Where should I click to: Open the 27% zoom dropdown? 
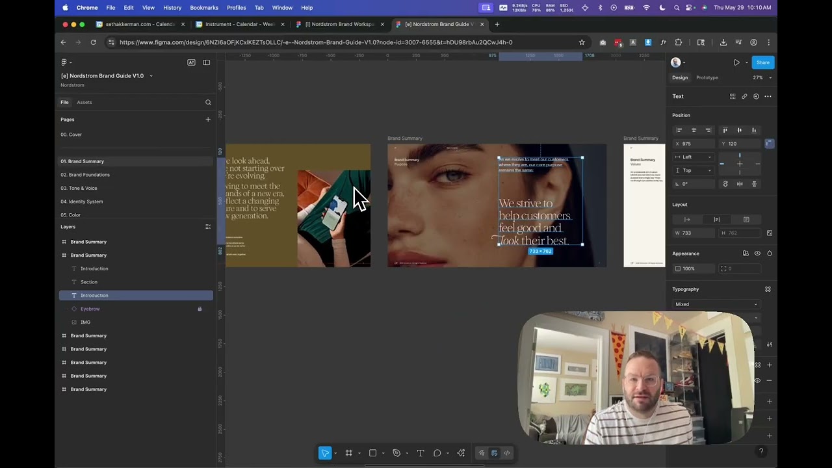[762, 77]
